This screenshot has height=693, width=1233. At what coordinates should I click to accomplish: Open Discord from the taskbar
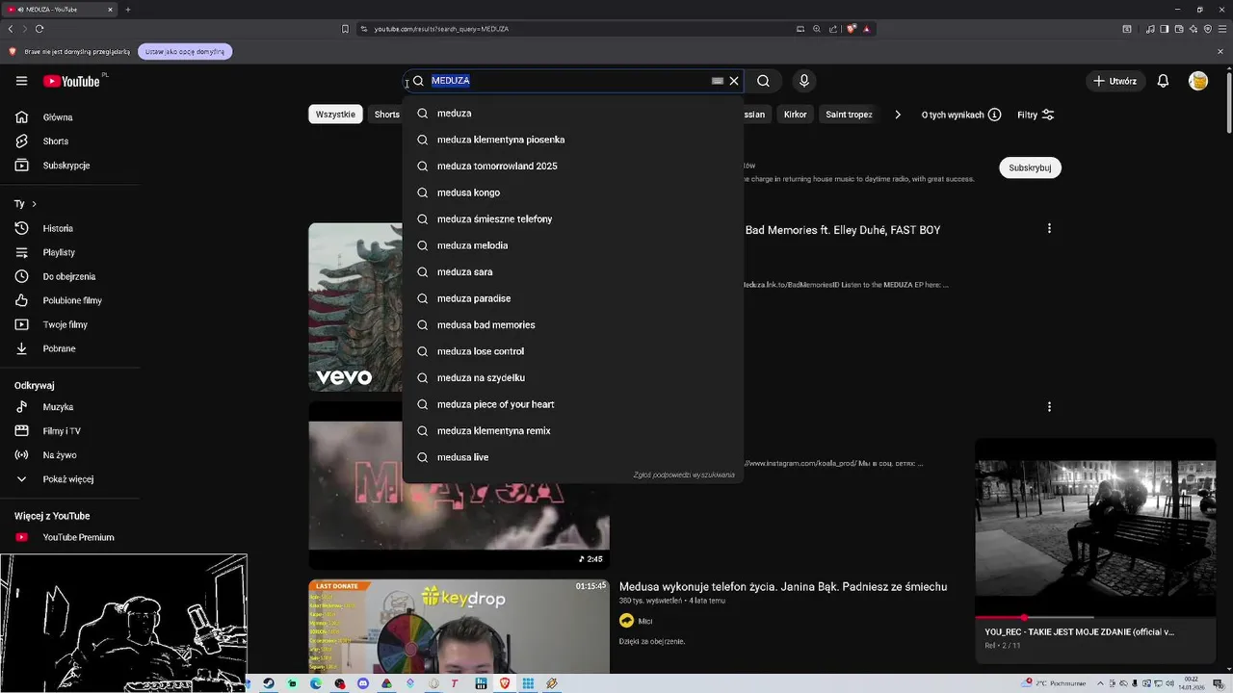(363, 683)
